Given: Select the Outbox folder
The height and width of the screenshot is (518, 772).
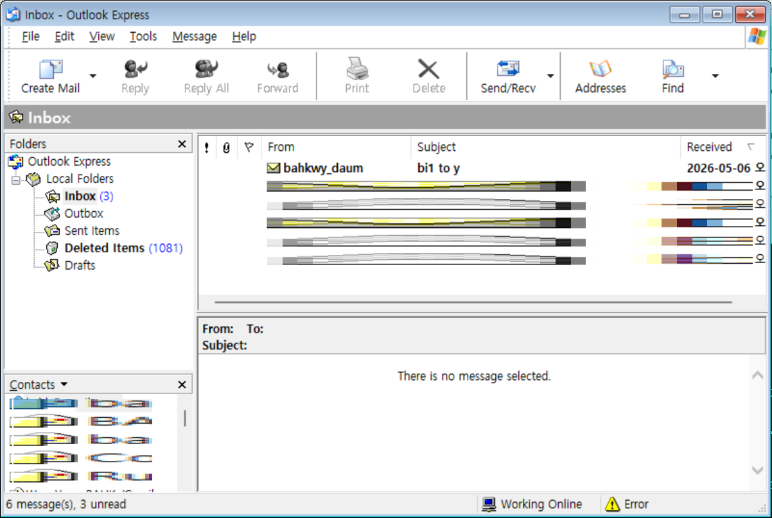Looking at the screenshot, I should (83, 214).
